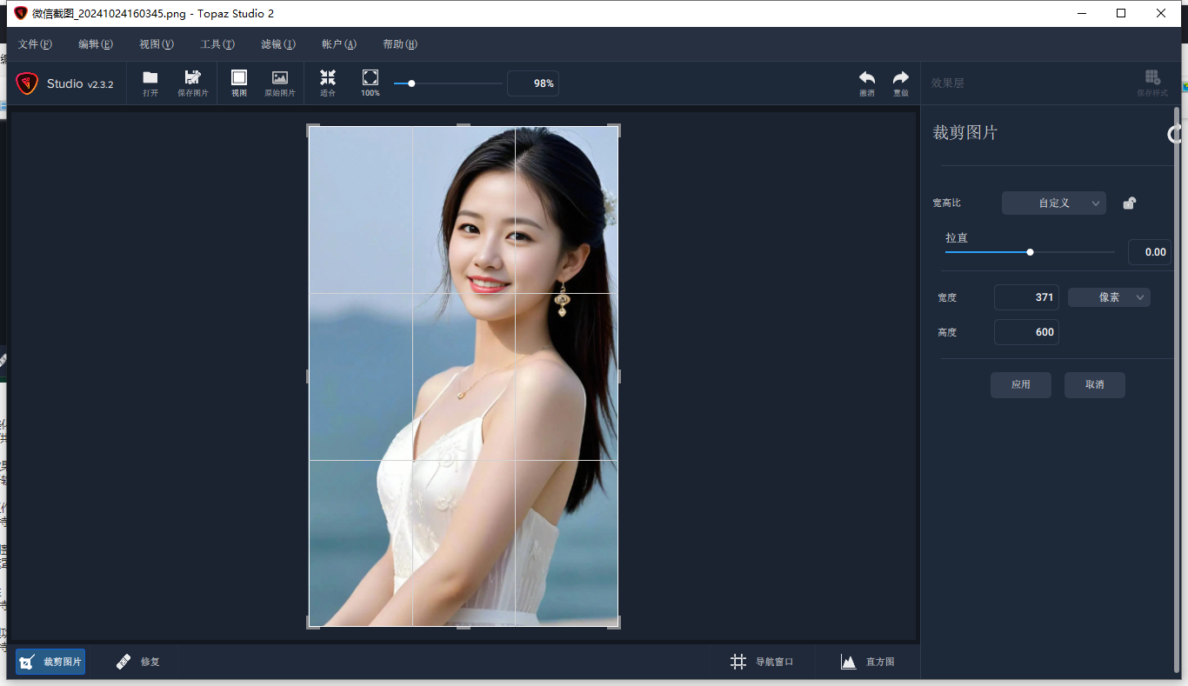Screen dimensions: 1188x686
Task: Click the bottom-center crop edge handle
Action: tap(464, 626)
